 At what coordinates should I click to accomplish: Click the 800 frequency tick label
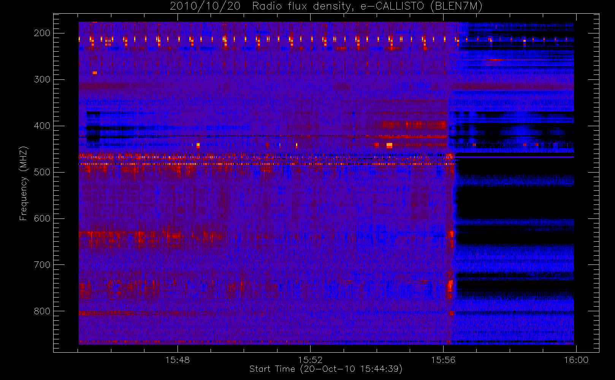tap(42, 311)
